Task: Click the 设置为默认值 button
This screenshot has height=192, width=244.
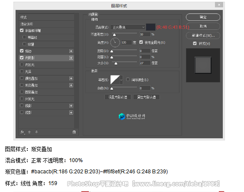Action: click(x=118, y=97)
